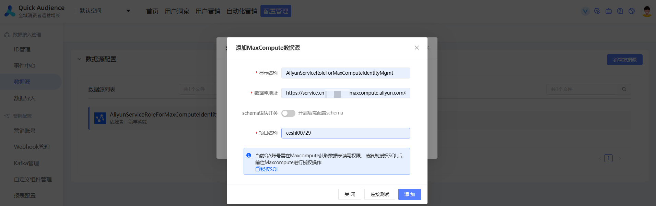Open Kafka管理 in the sidebar
The image size is (656, 206).
pyautogui.click(x=26, y=163)
